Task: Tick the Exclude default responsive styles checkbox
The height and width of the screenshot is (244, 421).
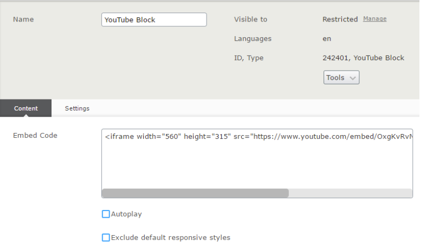Action: (106, 238)
